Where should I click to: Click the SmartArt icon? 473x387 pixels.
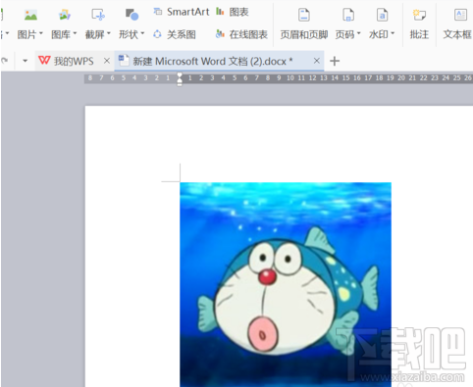click(158, 12)
